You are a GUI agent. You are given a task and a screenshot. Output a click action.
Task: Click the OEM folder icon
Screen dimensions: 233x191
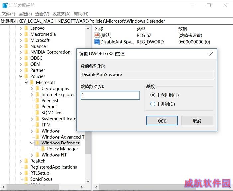click(x=26, y=64)
